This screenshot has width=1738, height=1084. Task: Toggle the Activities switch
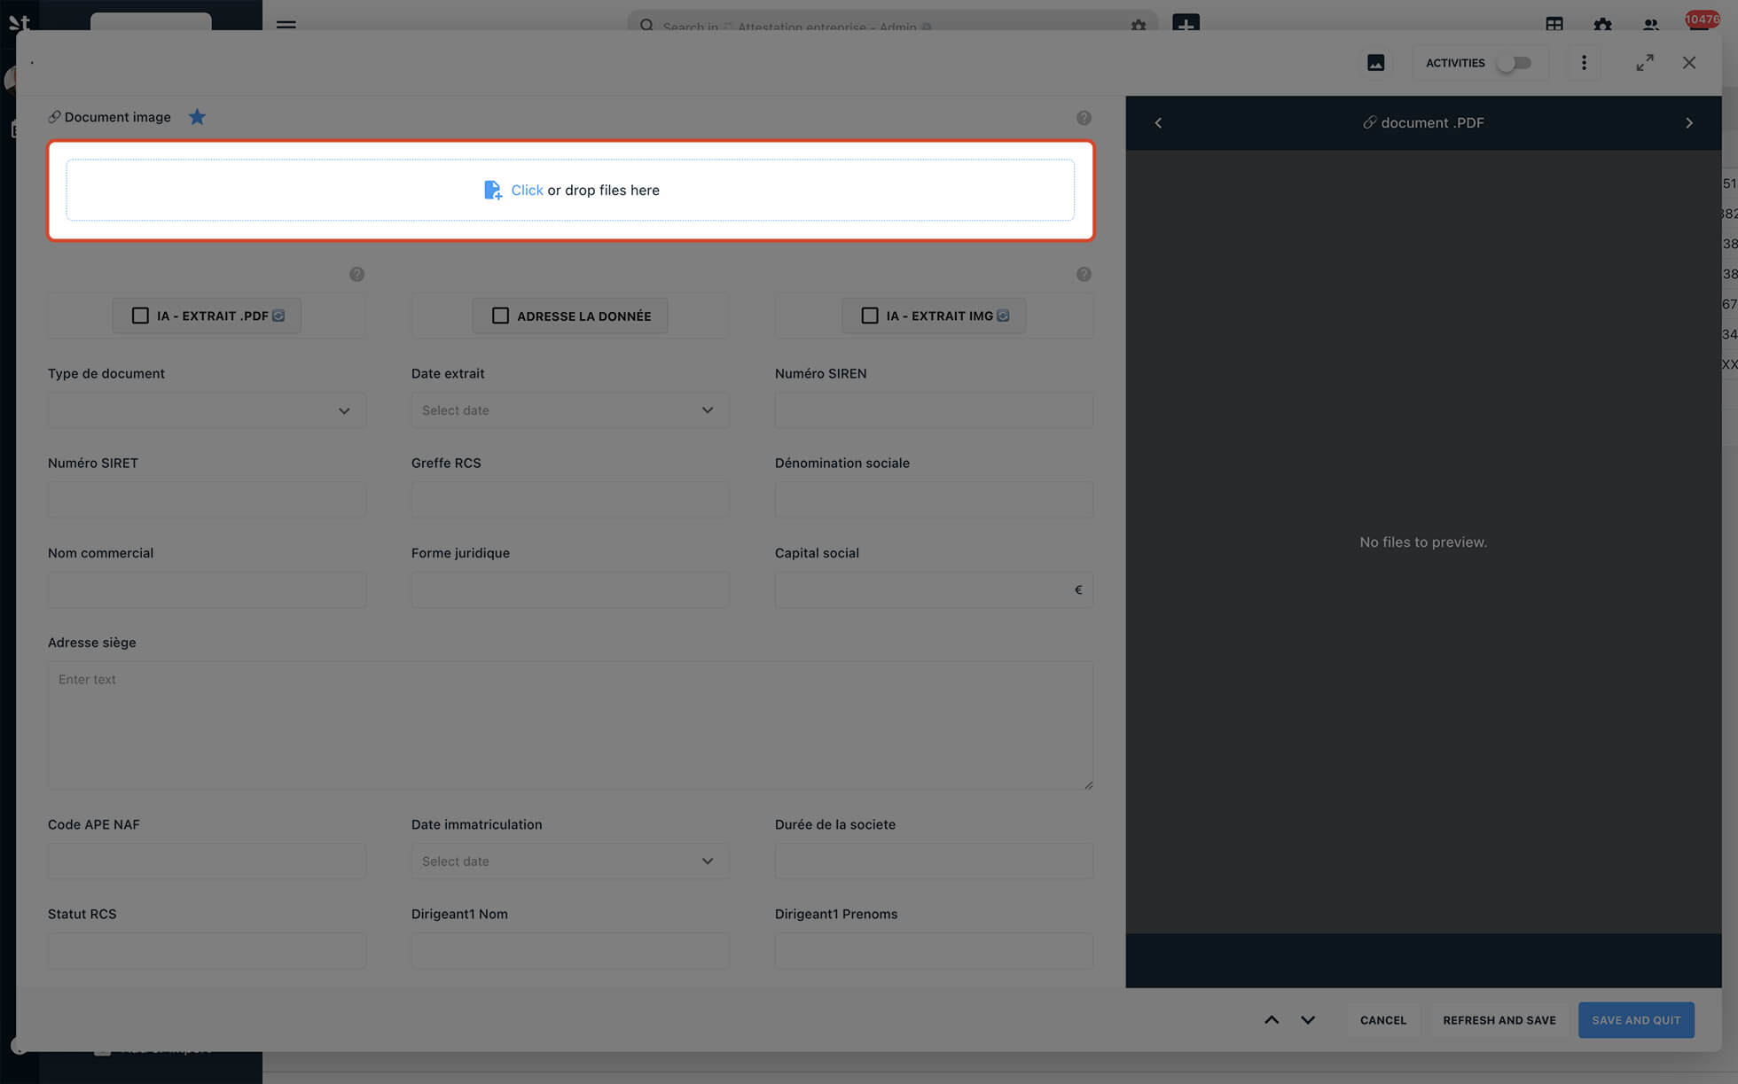tap(1514, 63)
